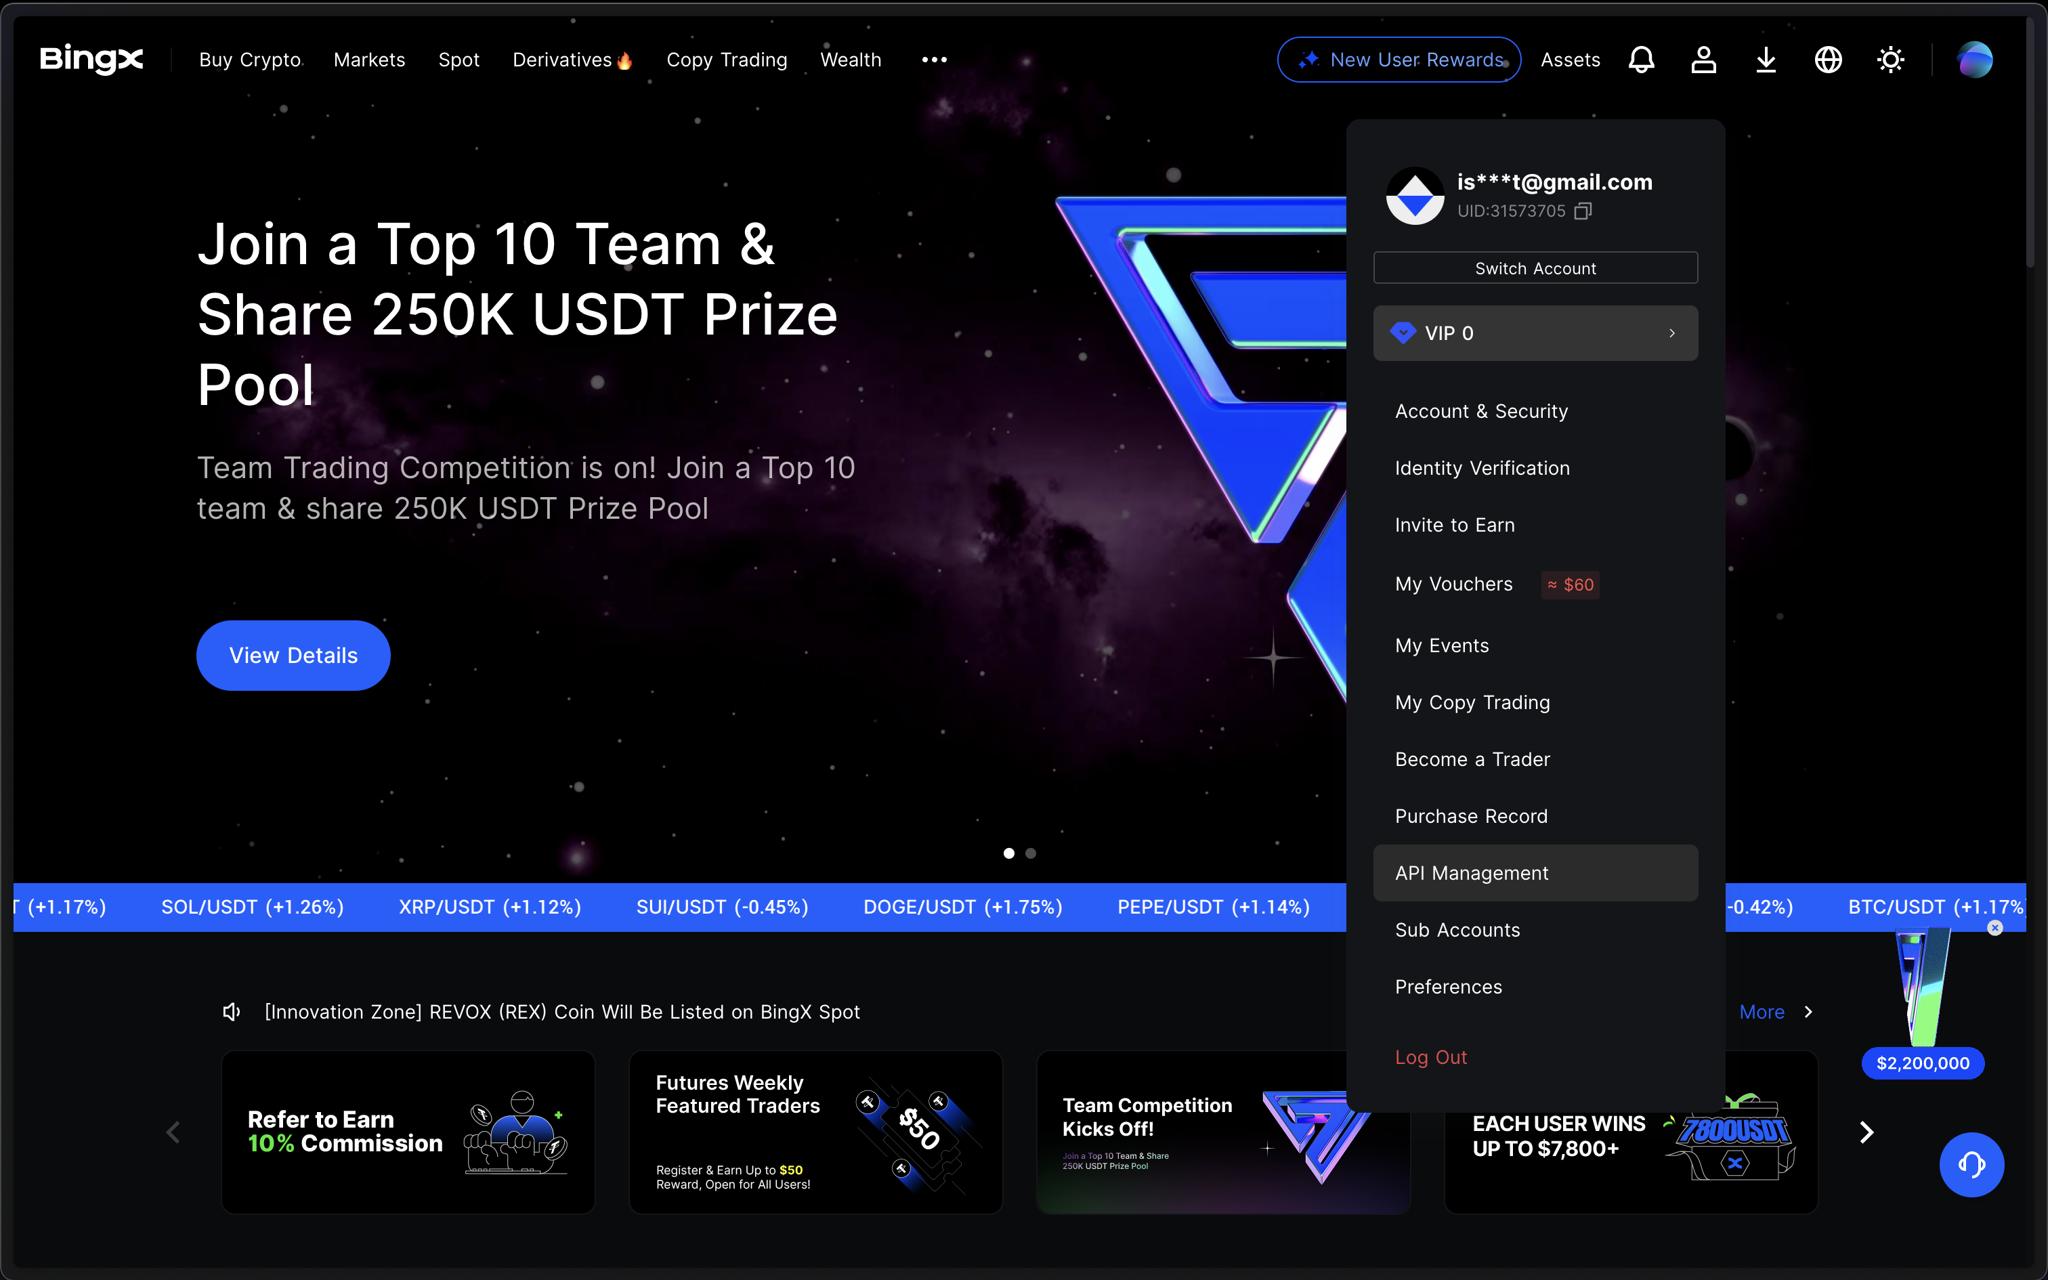Viewport: 2048px width, 1280px height.
Task: Open My Events
Action: coord(1535,645)
